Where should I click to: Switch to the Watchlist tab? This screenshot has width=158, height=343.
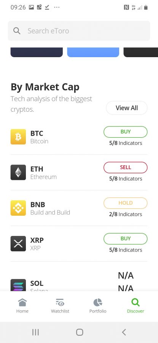pyautogui.click(x=60, y=306)
